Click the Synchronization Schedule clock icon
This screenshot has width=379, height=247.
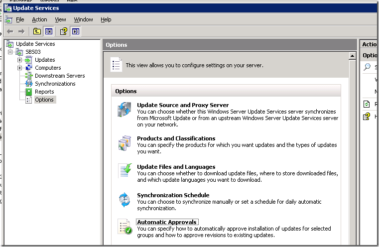point(124,200)
